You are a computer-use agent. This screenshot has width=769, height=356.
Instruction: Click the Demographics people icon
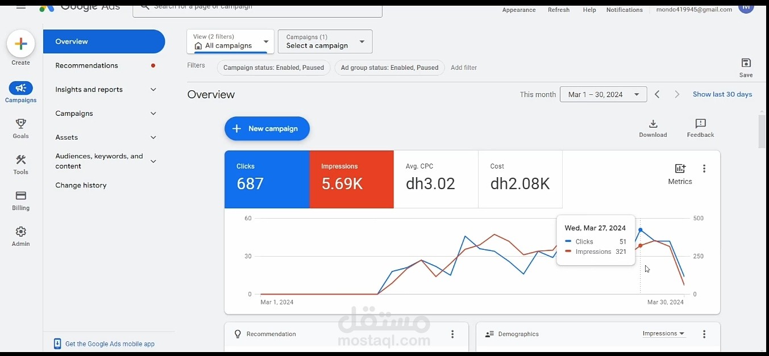[x=489, y=334]
